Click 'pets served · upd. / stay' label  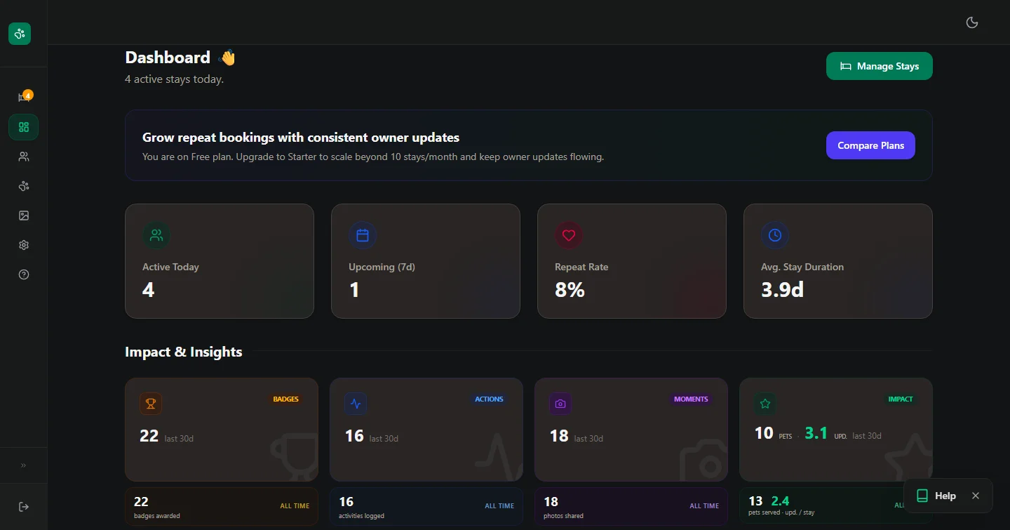coord(781,512)
